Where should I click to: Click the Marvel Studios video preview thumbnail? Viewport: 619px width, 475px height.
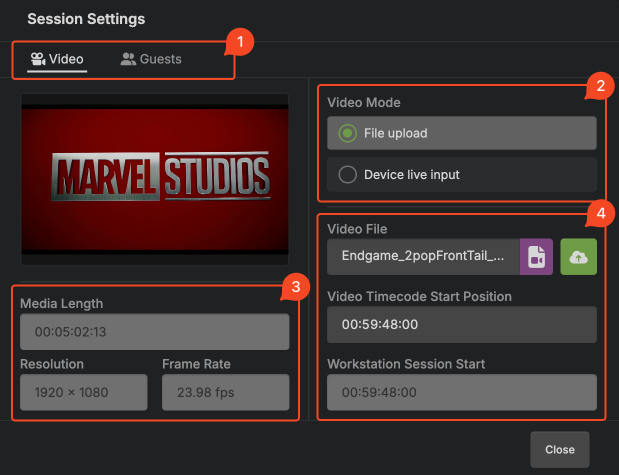tap(154, 179)
